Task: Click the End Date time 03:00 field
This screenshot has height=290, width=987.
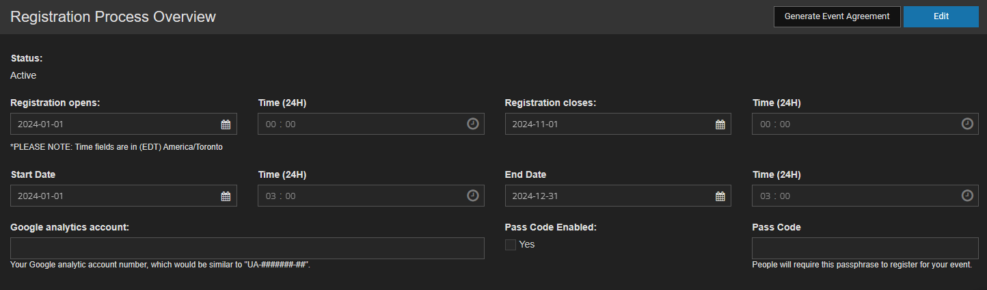Action: coord(865,196)
